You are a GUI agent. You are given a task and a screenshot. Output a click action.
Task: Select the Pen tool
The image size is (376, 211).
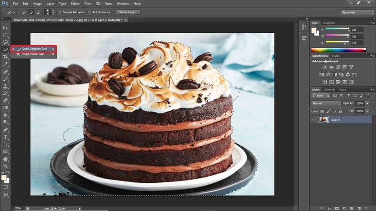click(6, 129)
